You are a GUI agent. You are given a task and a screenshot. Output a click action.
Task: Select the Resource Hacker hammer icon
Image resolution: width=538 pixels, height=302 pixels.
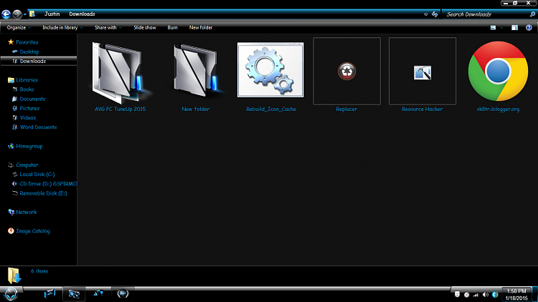tap(423, 72)
